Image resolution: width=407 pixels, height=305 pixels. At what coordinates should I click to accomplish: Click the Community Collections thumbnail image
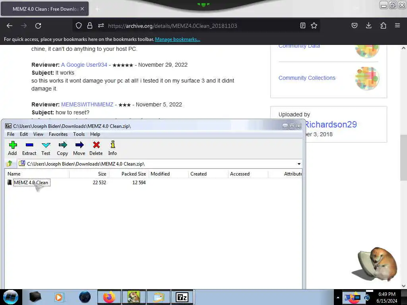click(x=367, y=78)
